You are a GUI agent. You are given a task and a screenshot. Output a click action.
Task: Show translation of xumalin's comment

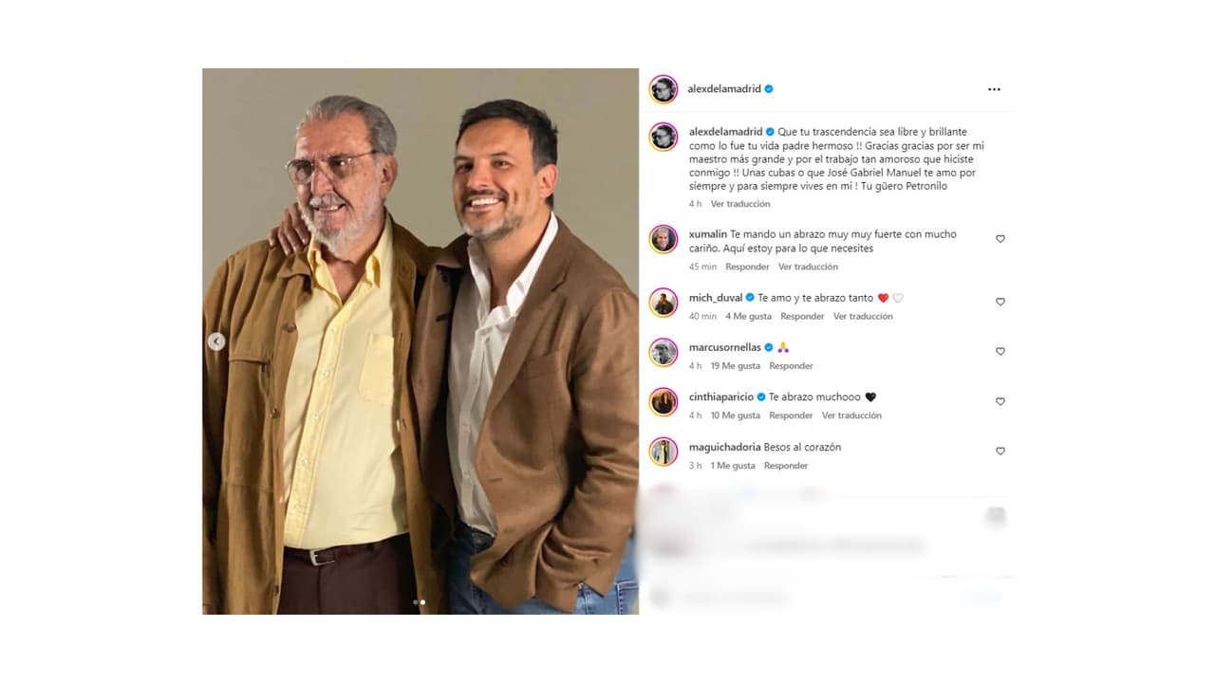pyautogui.click(x=809, y=267)
